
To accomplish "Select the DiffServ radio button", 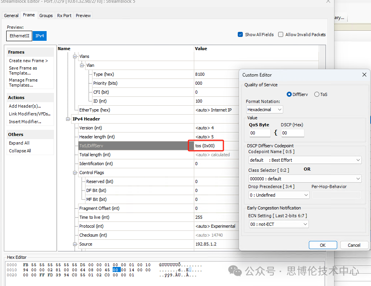I will pos(289,94).
